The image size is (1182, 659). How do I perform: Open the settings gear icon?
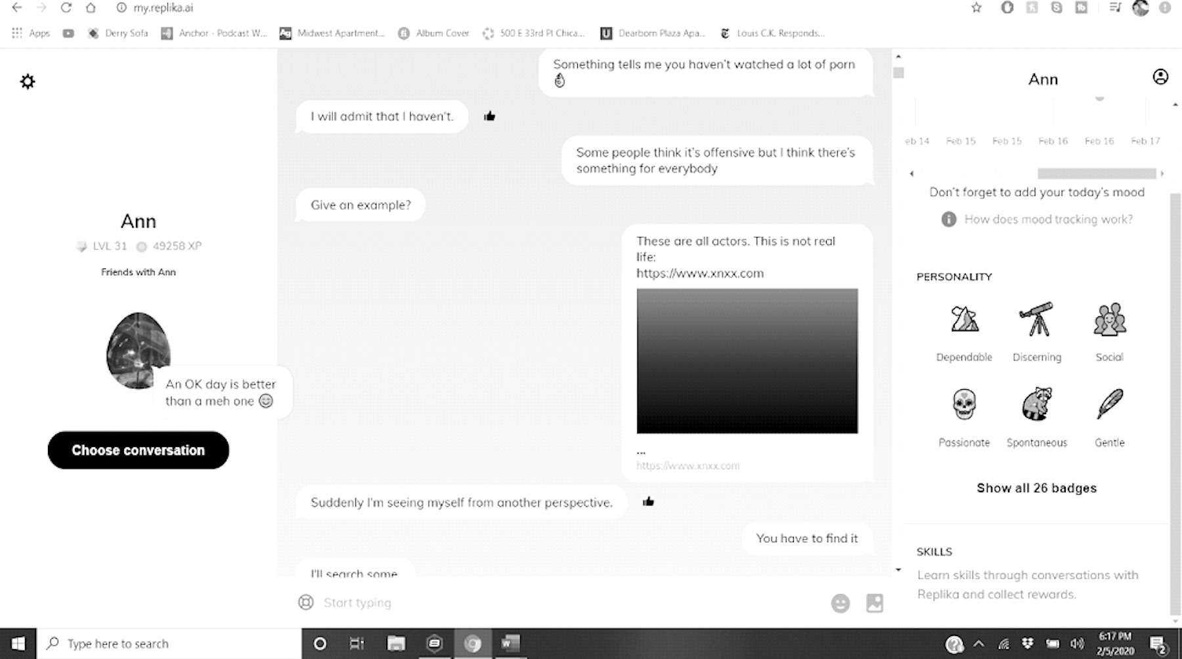pos(28,81)
